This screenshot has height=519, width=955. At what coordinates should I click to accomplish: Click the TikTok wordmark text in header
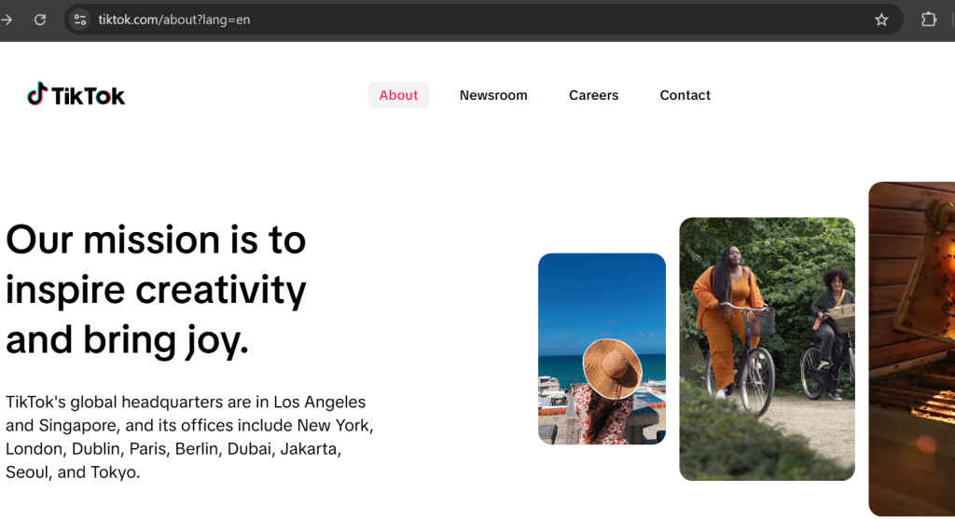click(89, 96)
